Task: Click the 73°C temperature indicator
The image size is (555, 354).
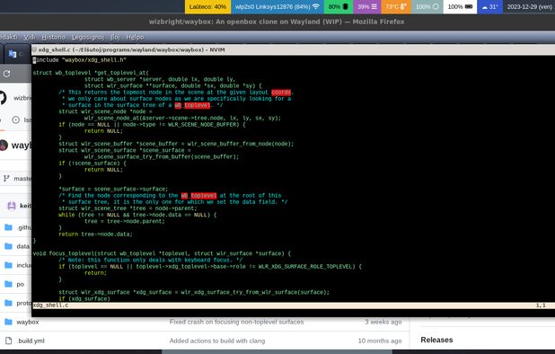Action: tap(396, 6)
